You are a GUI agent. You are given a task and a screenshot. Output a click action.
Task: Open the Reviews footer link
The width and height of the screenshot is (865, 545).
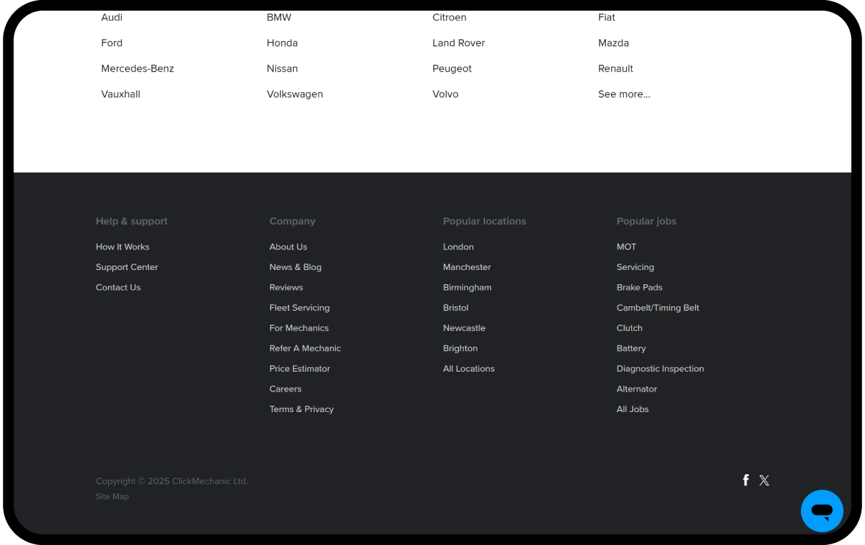click(x=286, y=287)
